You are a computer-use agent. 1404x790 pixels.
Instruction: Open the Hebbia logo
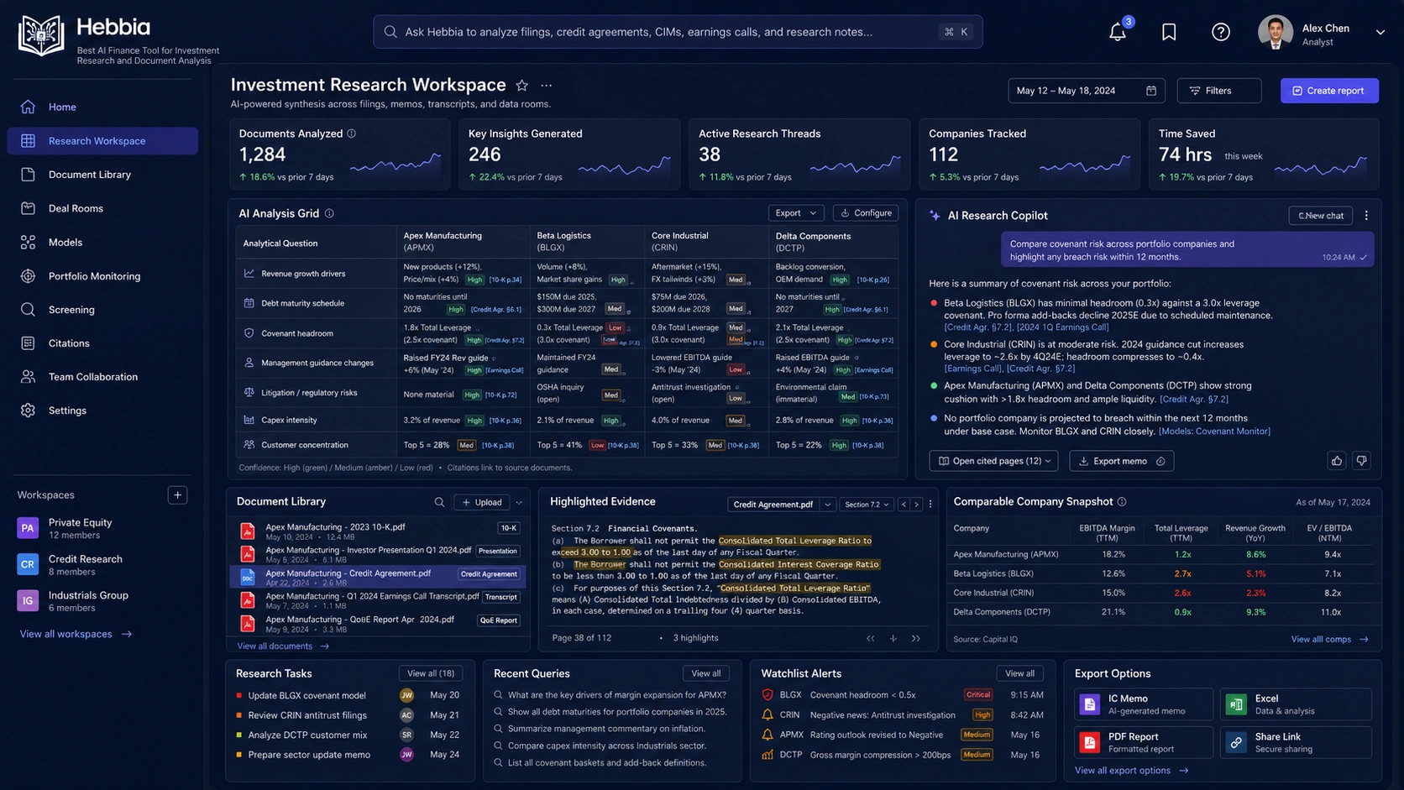[41, 35]
